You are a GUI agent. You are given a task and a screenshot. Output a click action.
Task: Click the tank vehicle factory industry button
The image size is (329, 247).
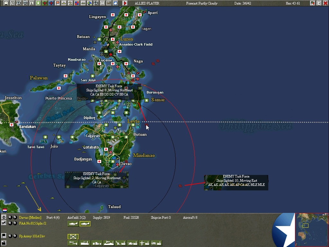coord(133,243)
